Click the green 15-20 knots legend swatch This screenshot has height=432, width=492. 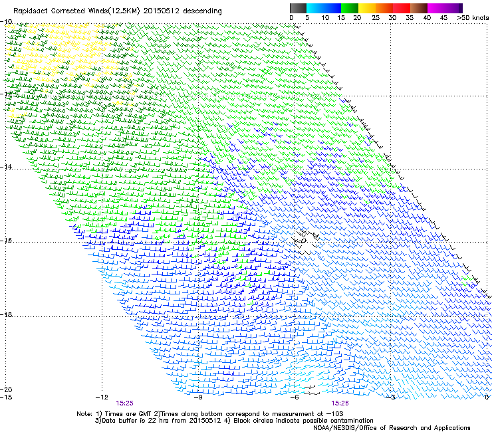coord(350,8)
